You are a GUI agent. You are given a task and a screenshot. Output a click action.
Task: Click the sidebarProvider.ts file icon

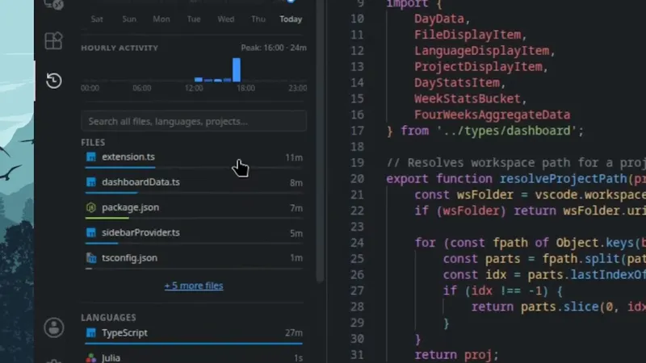91,232
